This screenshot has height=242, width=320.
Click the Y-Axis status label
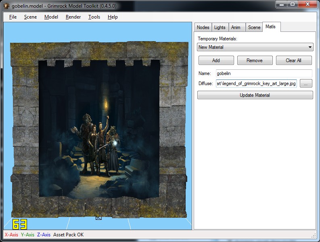[x=27, y=235]
